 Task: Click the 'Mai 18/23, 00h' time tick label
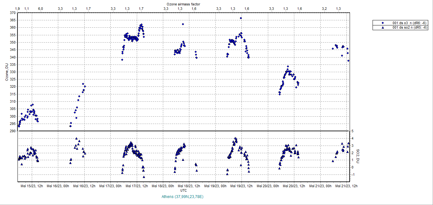tap(164, 186)
